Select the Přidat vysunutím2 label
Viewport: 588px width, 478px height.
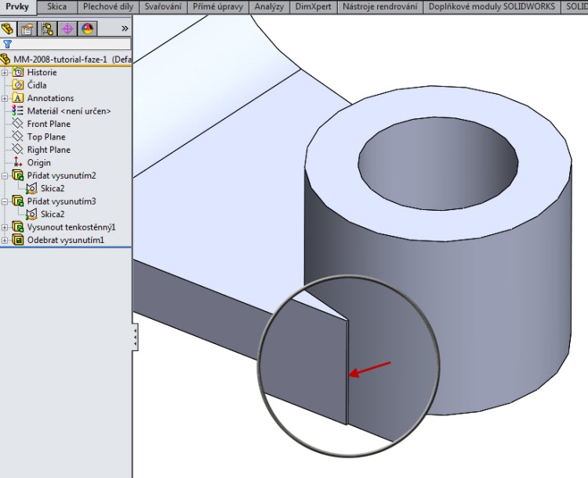point(61,176)
